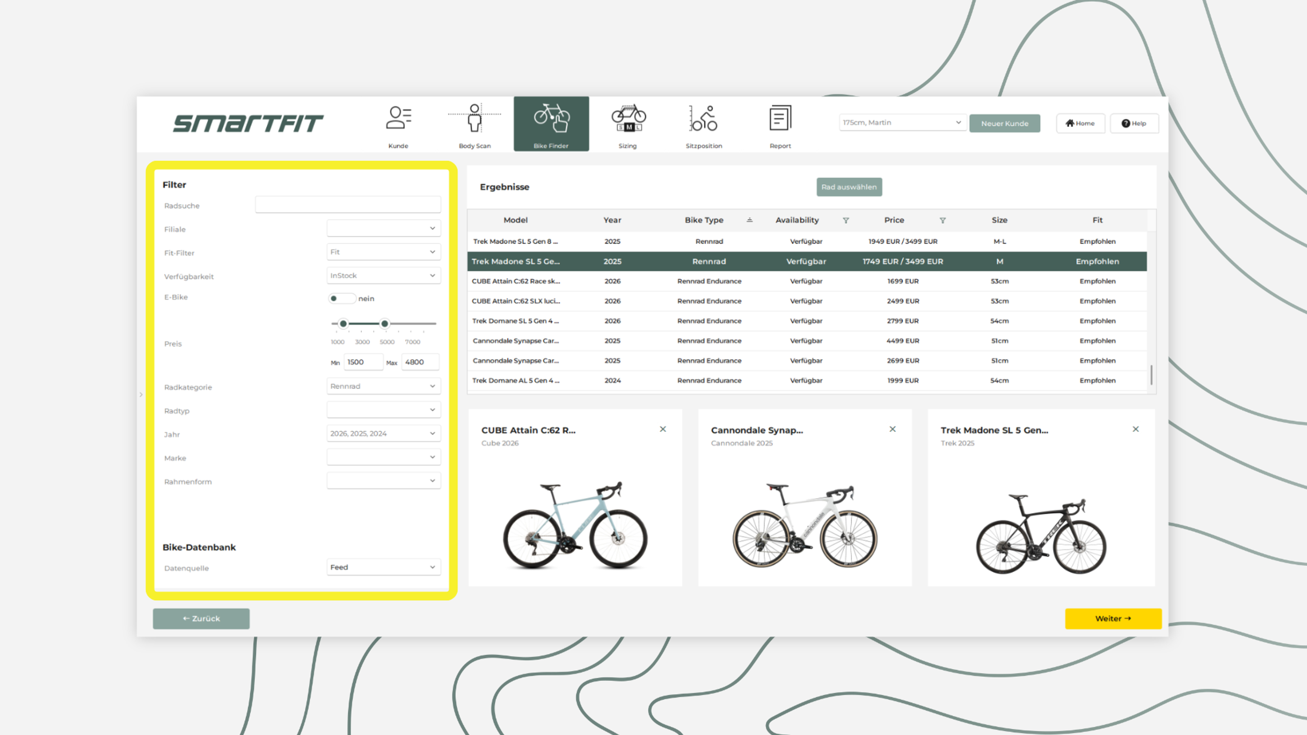Click the right price slider handle
Viewport: 1307px width, 735px height.
pyautogui.click(x=385, y=324)
